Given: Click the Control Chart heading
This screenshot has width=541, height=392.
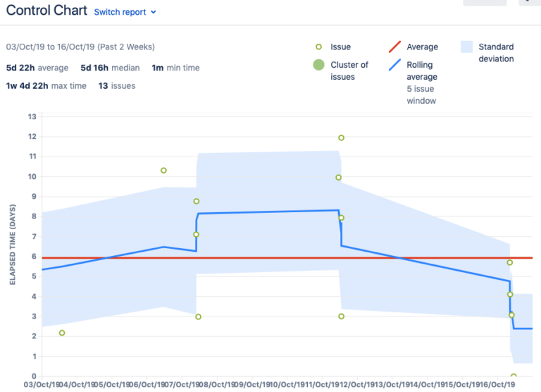Looking at the screenshot, I should click(46, 11).
